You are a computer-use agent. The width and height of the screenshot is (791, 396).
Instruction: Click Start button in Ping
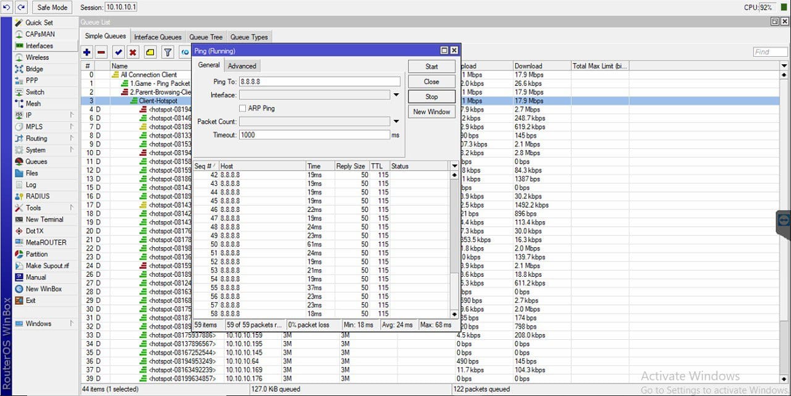(x=431, y=67)
